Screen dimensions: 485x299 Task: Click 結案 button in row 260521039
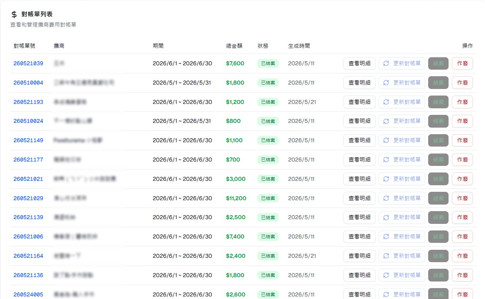[438, 63]
